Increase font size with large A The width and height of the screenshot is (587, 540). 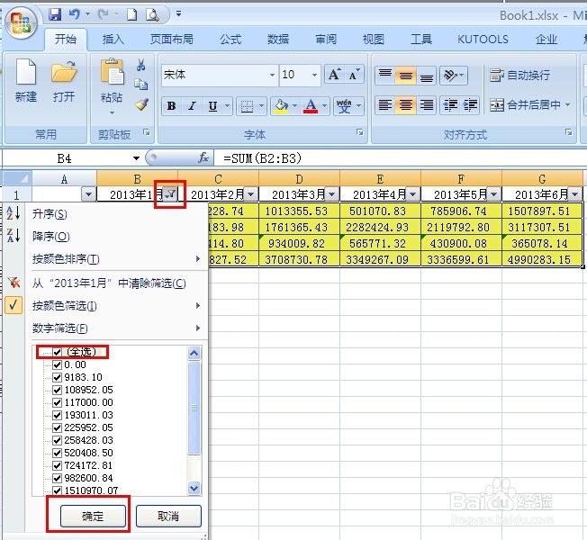click(x=334, y=75)
